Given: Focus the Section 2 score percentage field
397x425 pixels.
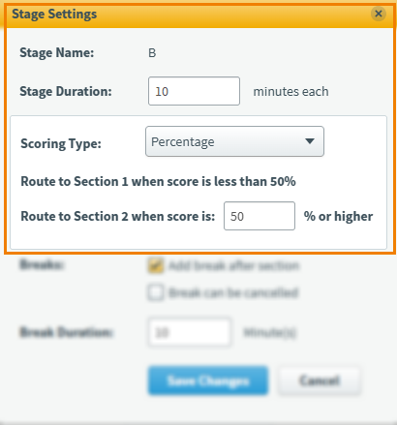Looking at the screenshot, I should tap(260, 216).
